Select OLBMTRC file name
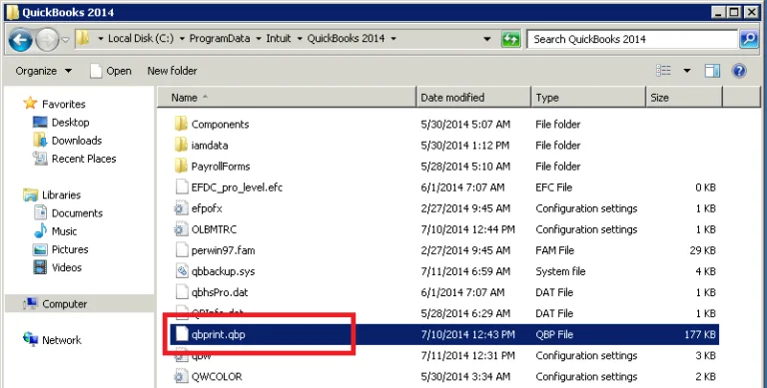This screenshot has width=767, height=388. click(215, 229)
